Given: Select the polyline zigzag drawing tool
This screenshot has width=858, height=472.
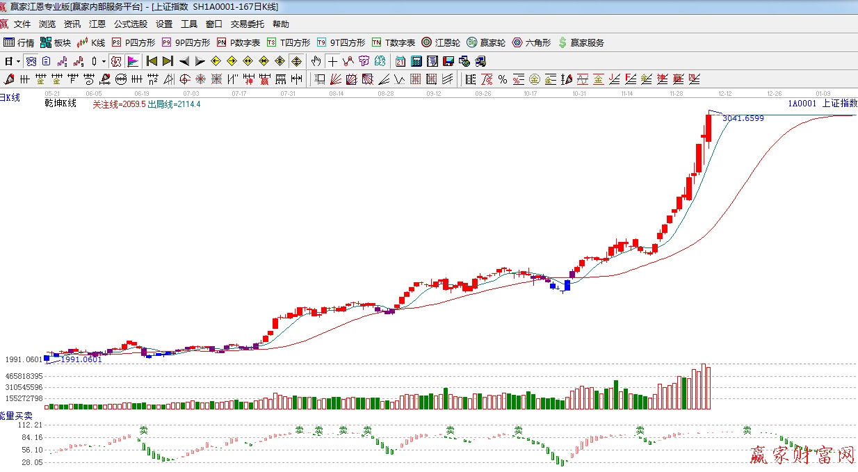Looking at the screenshot, I should (x=348, y=61).
